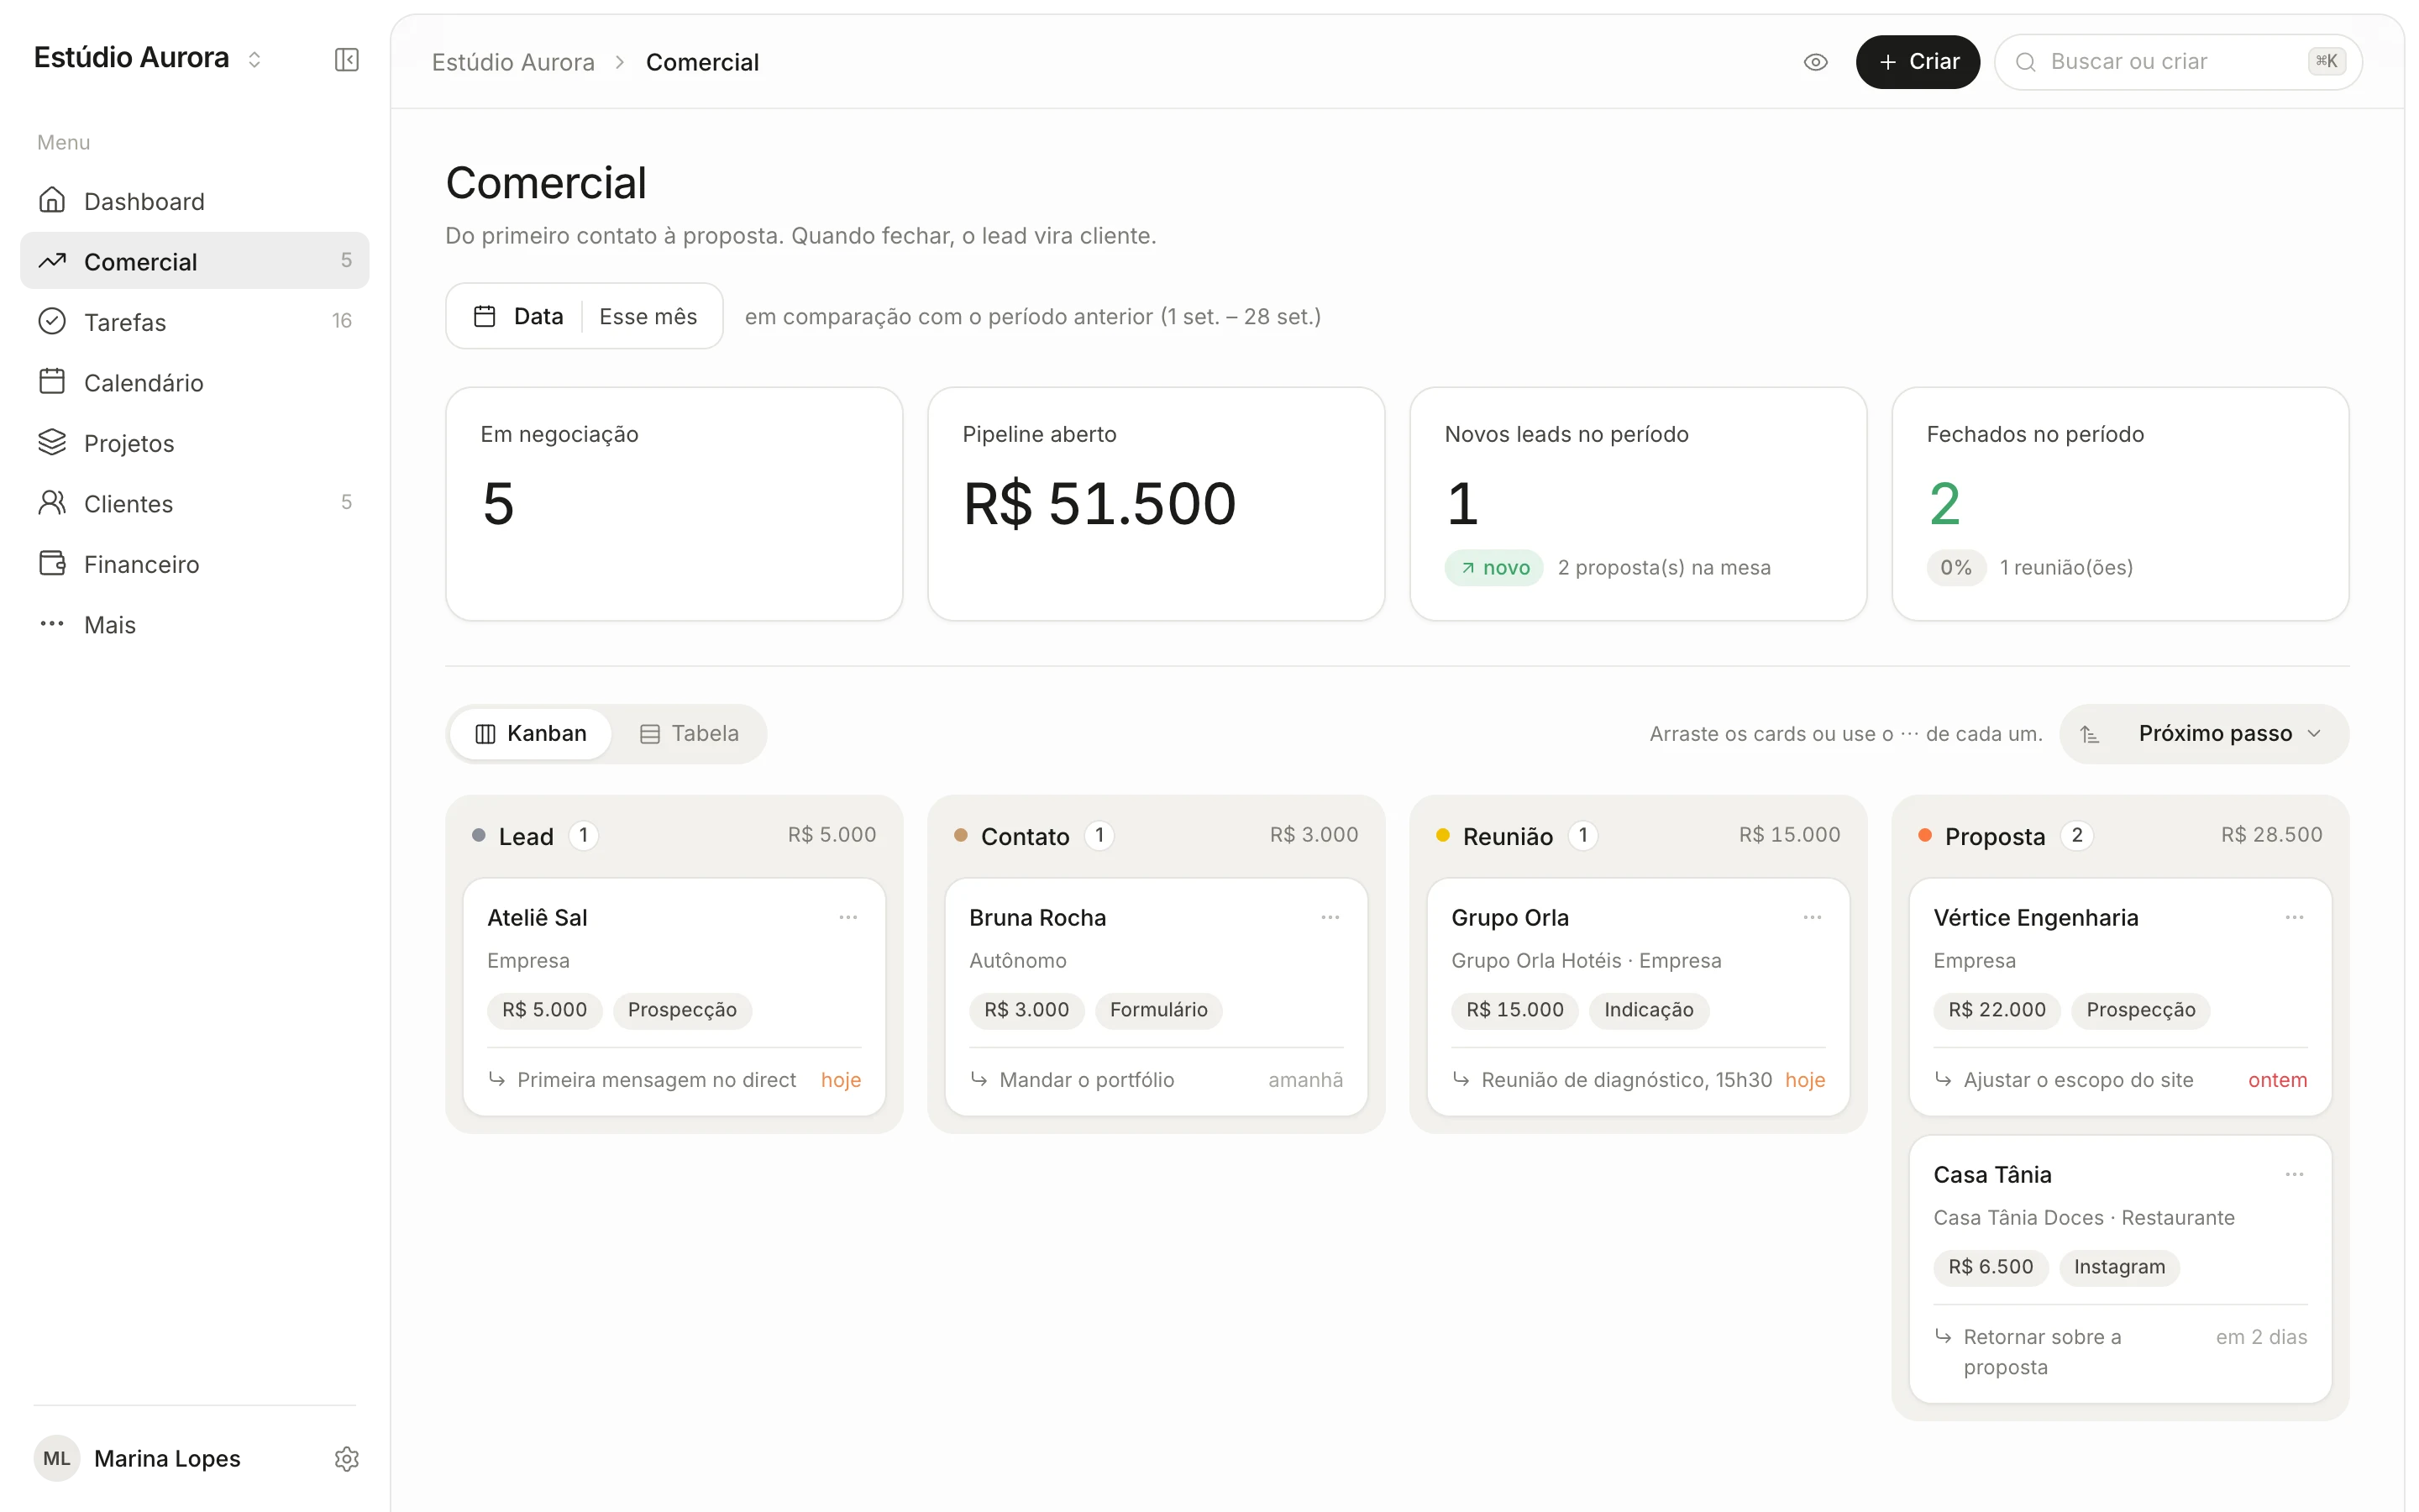Viewport: 2419px width, 1512px height.
Task: Switch to Tabela view
Action: (x=689, y=734)
